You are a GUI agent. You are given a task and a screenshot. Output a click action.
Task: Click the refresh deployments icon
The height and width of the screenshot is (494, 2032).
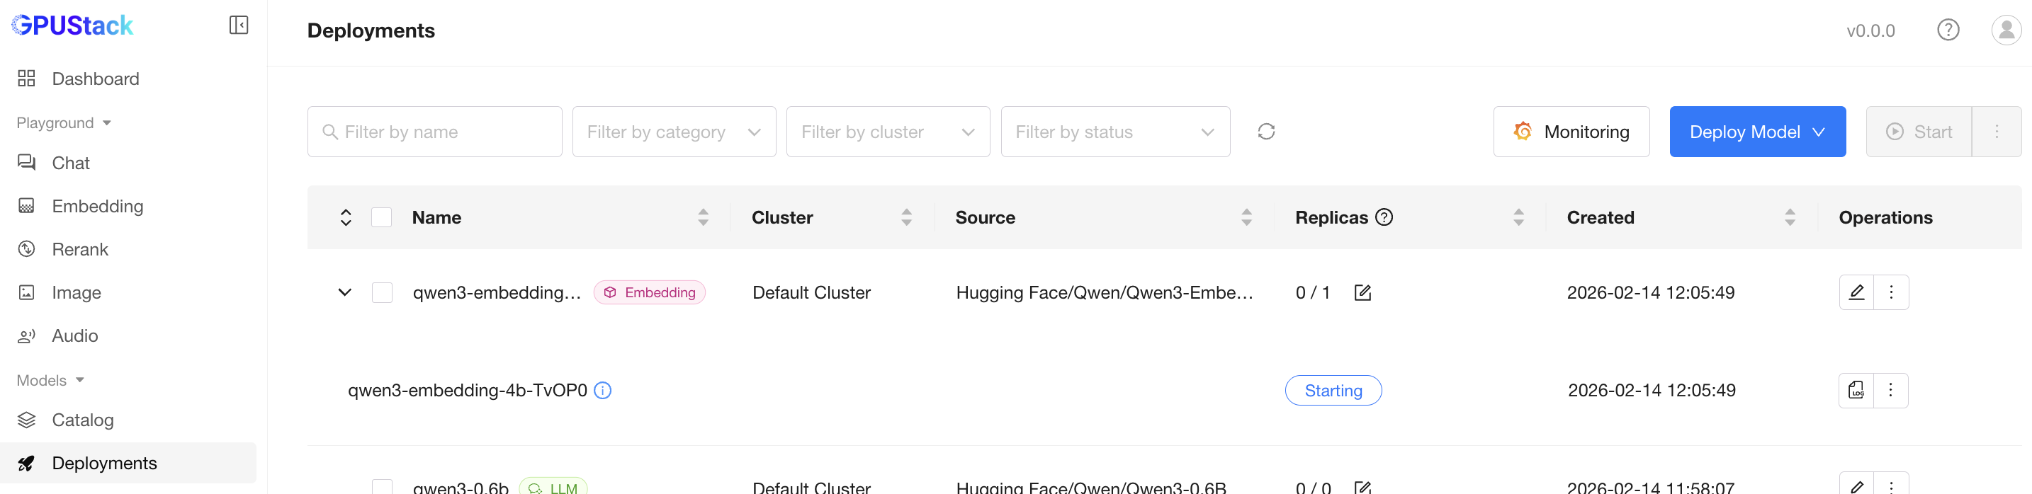pyautogui.click(x=1266, y=132)
